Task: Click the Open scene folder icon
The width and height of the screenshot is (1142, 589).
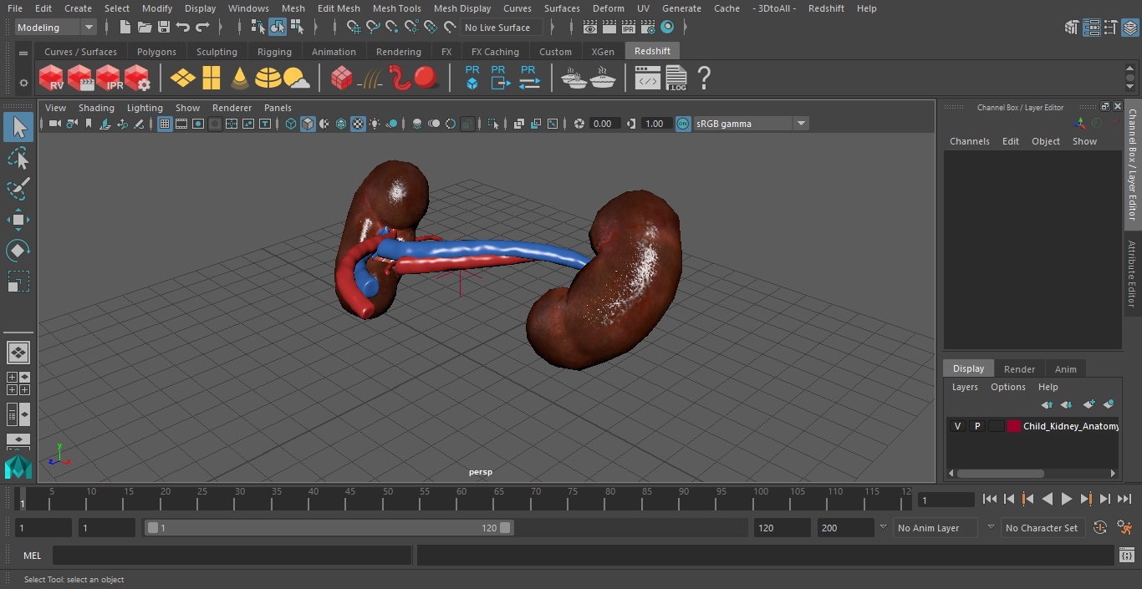Action: [145, 28]
